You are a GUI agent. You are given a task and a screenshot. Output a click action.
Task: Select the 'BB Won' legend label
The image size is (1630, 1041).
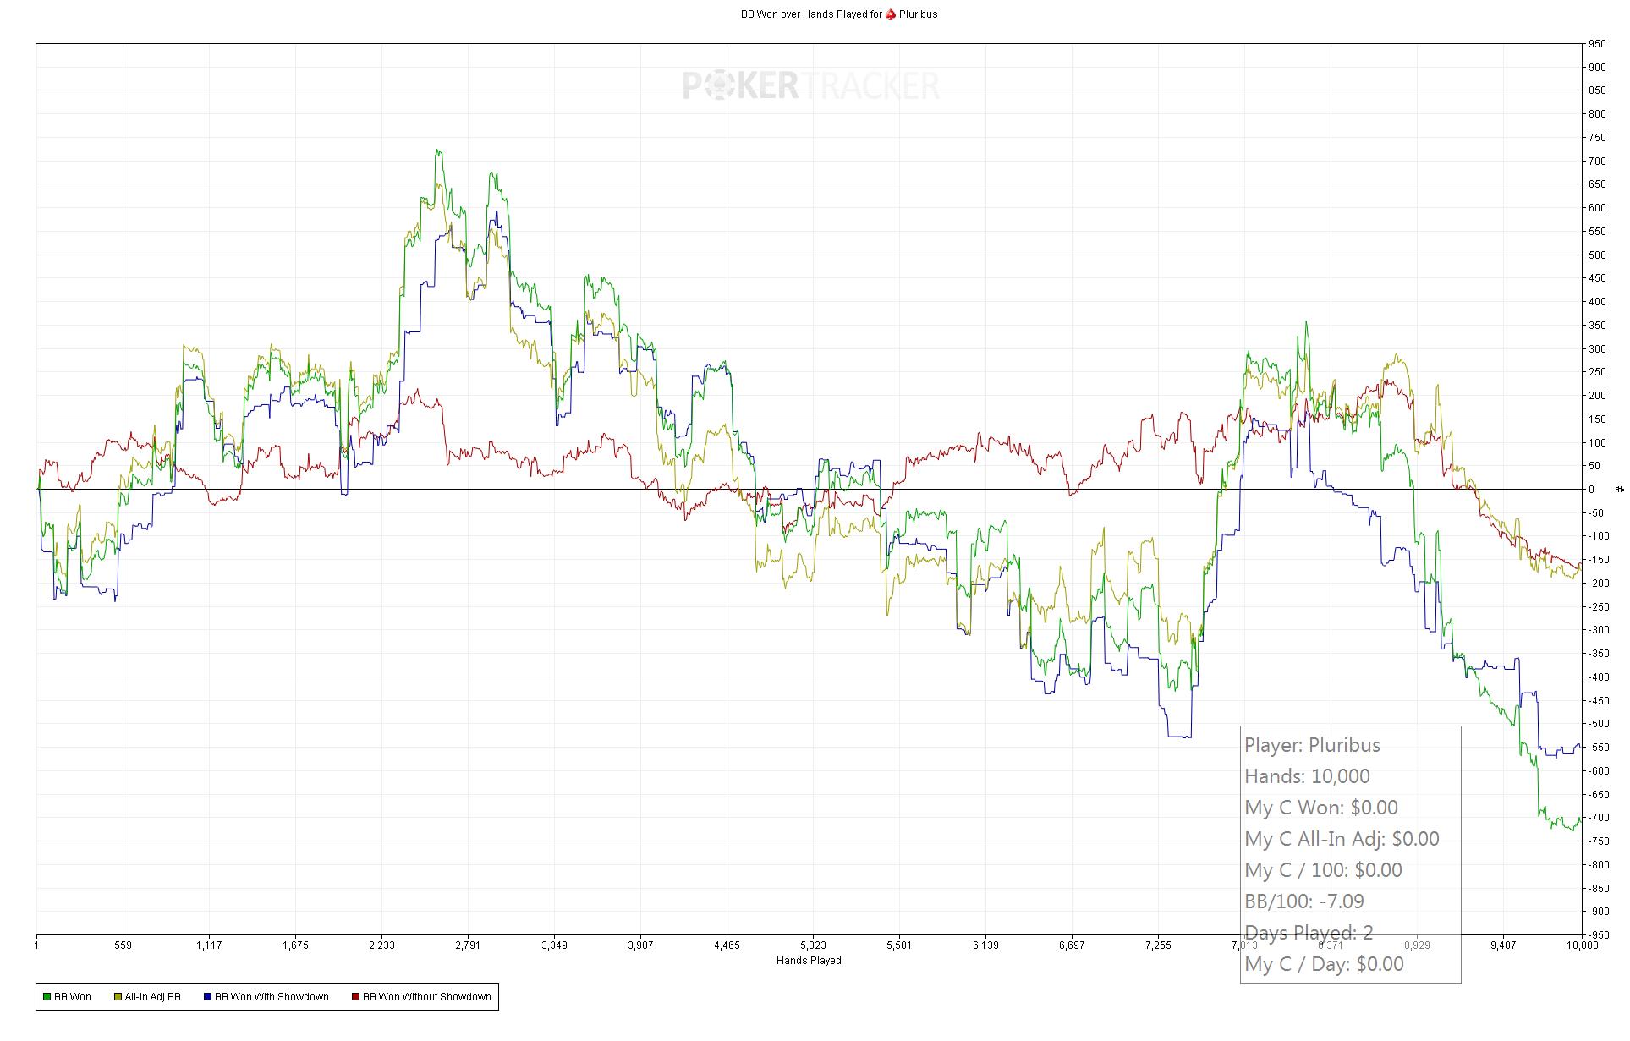[73, 997]
